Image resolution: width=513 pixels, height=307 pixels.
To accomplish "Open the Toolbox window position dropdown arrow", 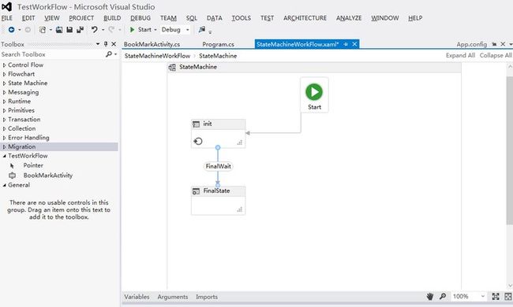I will (x=98, y=44).
